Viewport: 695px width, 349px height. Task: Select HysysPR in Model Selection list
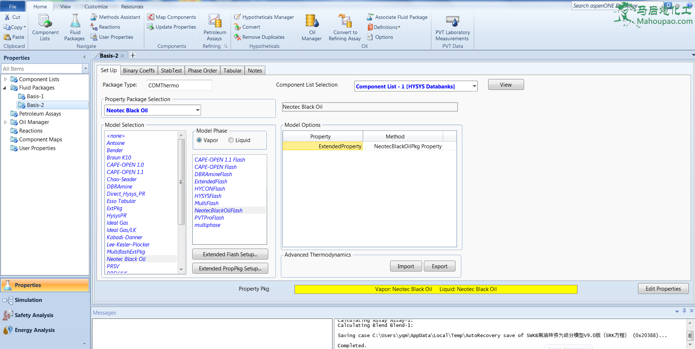pyautogui.click(x=116, y=216)
